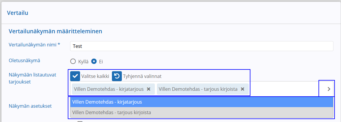This screenshot has height=122, width=341.
Task: Click the Ei text label
Action: click(101, 62)
